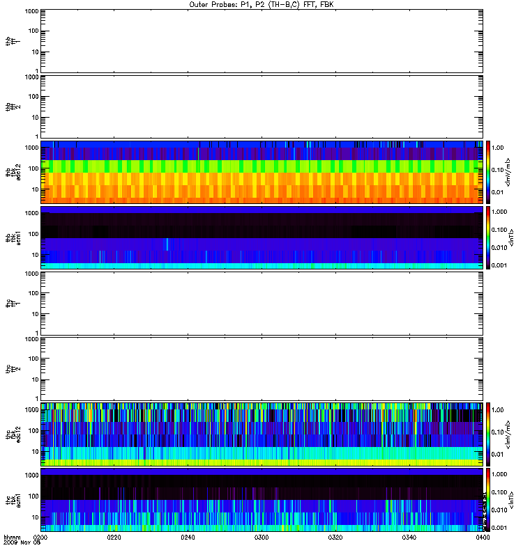Click the empty thc fft 2 plot panel
The width and height of the screenshot is (523, 557).
click(x=261, y=369)
